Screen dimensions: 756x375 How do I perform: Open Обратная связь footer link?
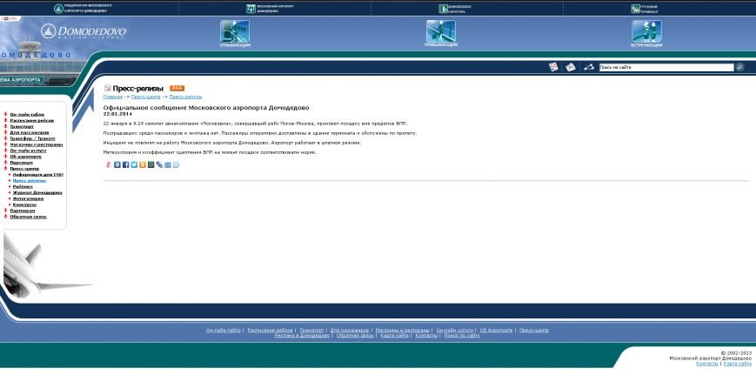tap(355, 336)
